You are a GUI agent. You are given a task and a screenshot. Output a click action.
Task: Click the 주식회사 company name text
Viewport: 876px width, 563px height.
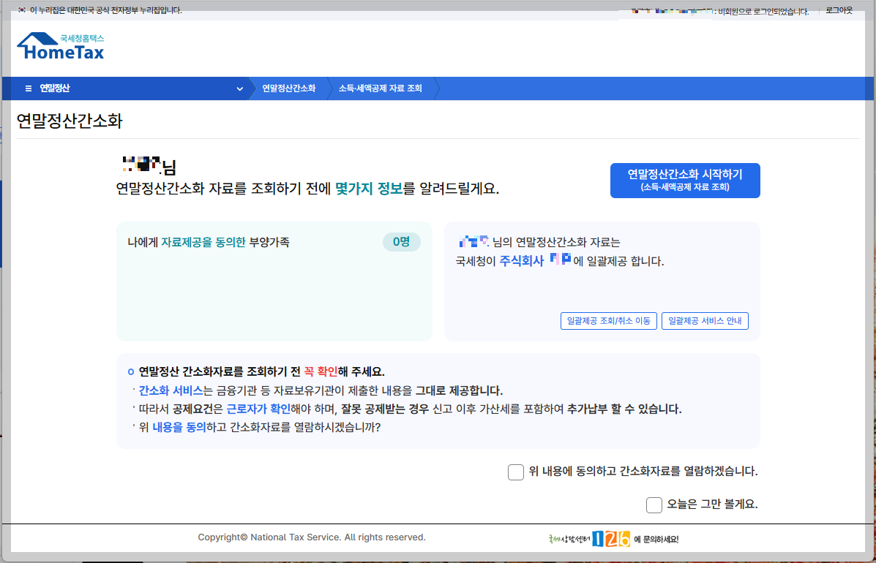[521, 261]
